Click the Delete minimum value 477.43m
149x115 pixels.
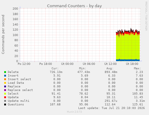[84, 72]
